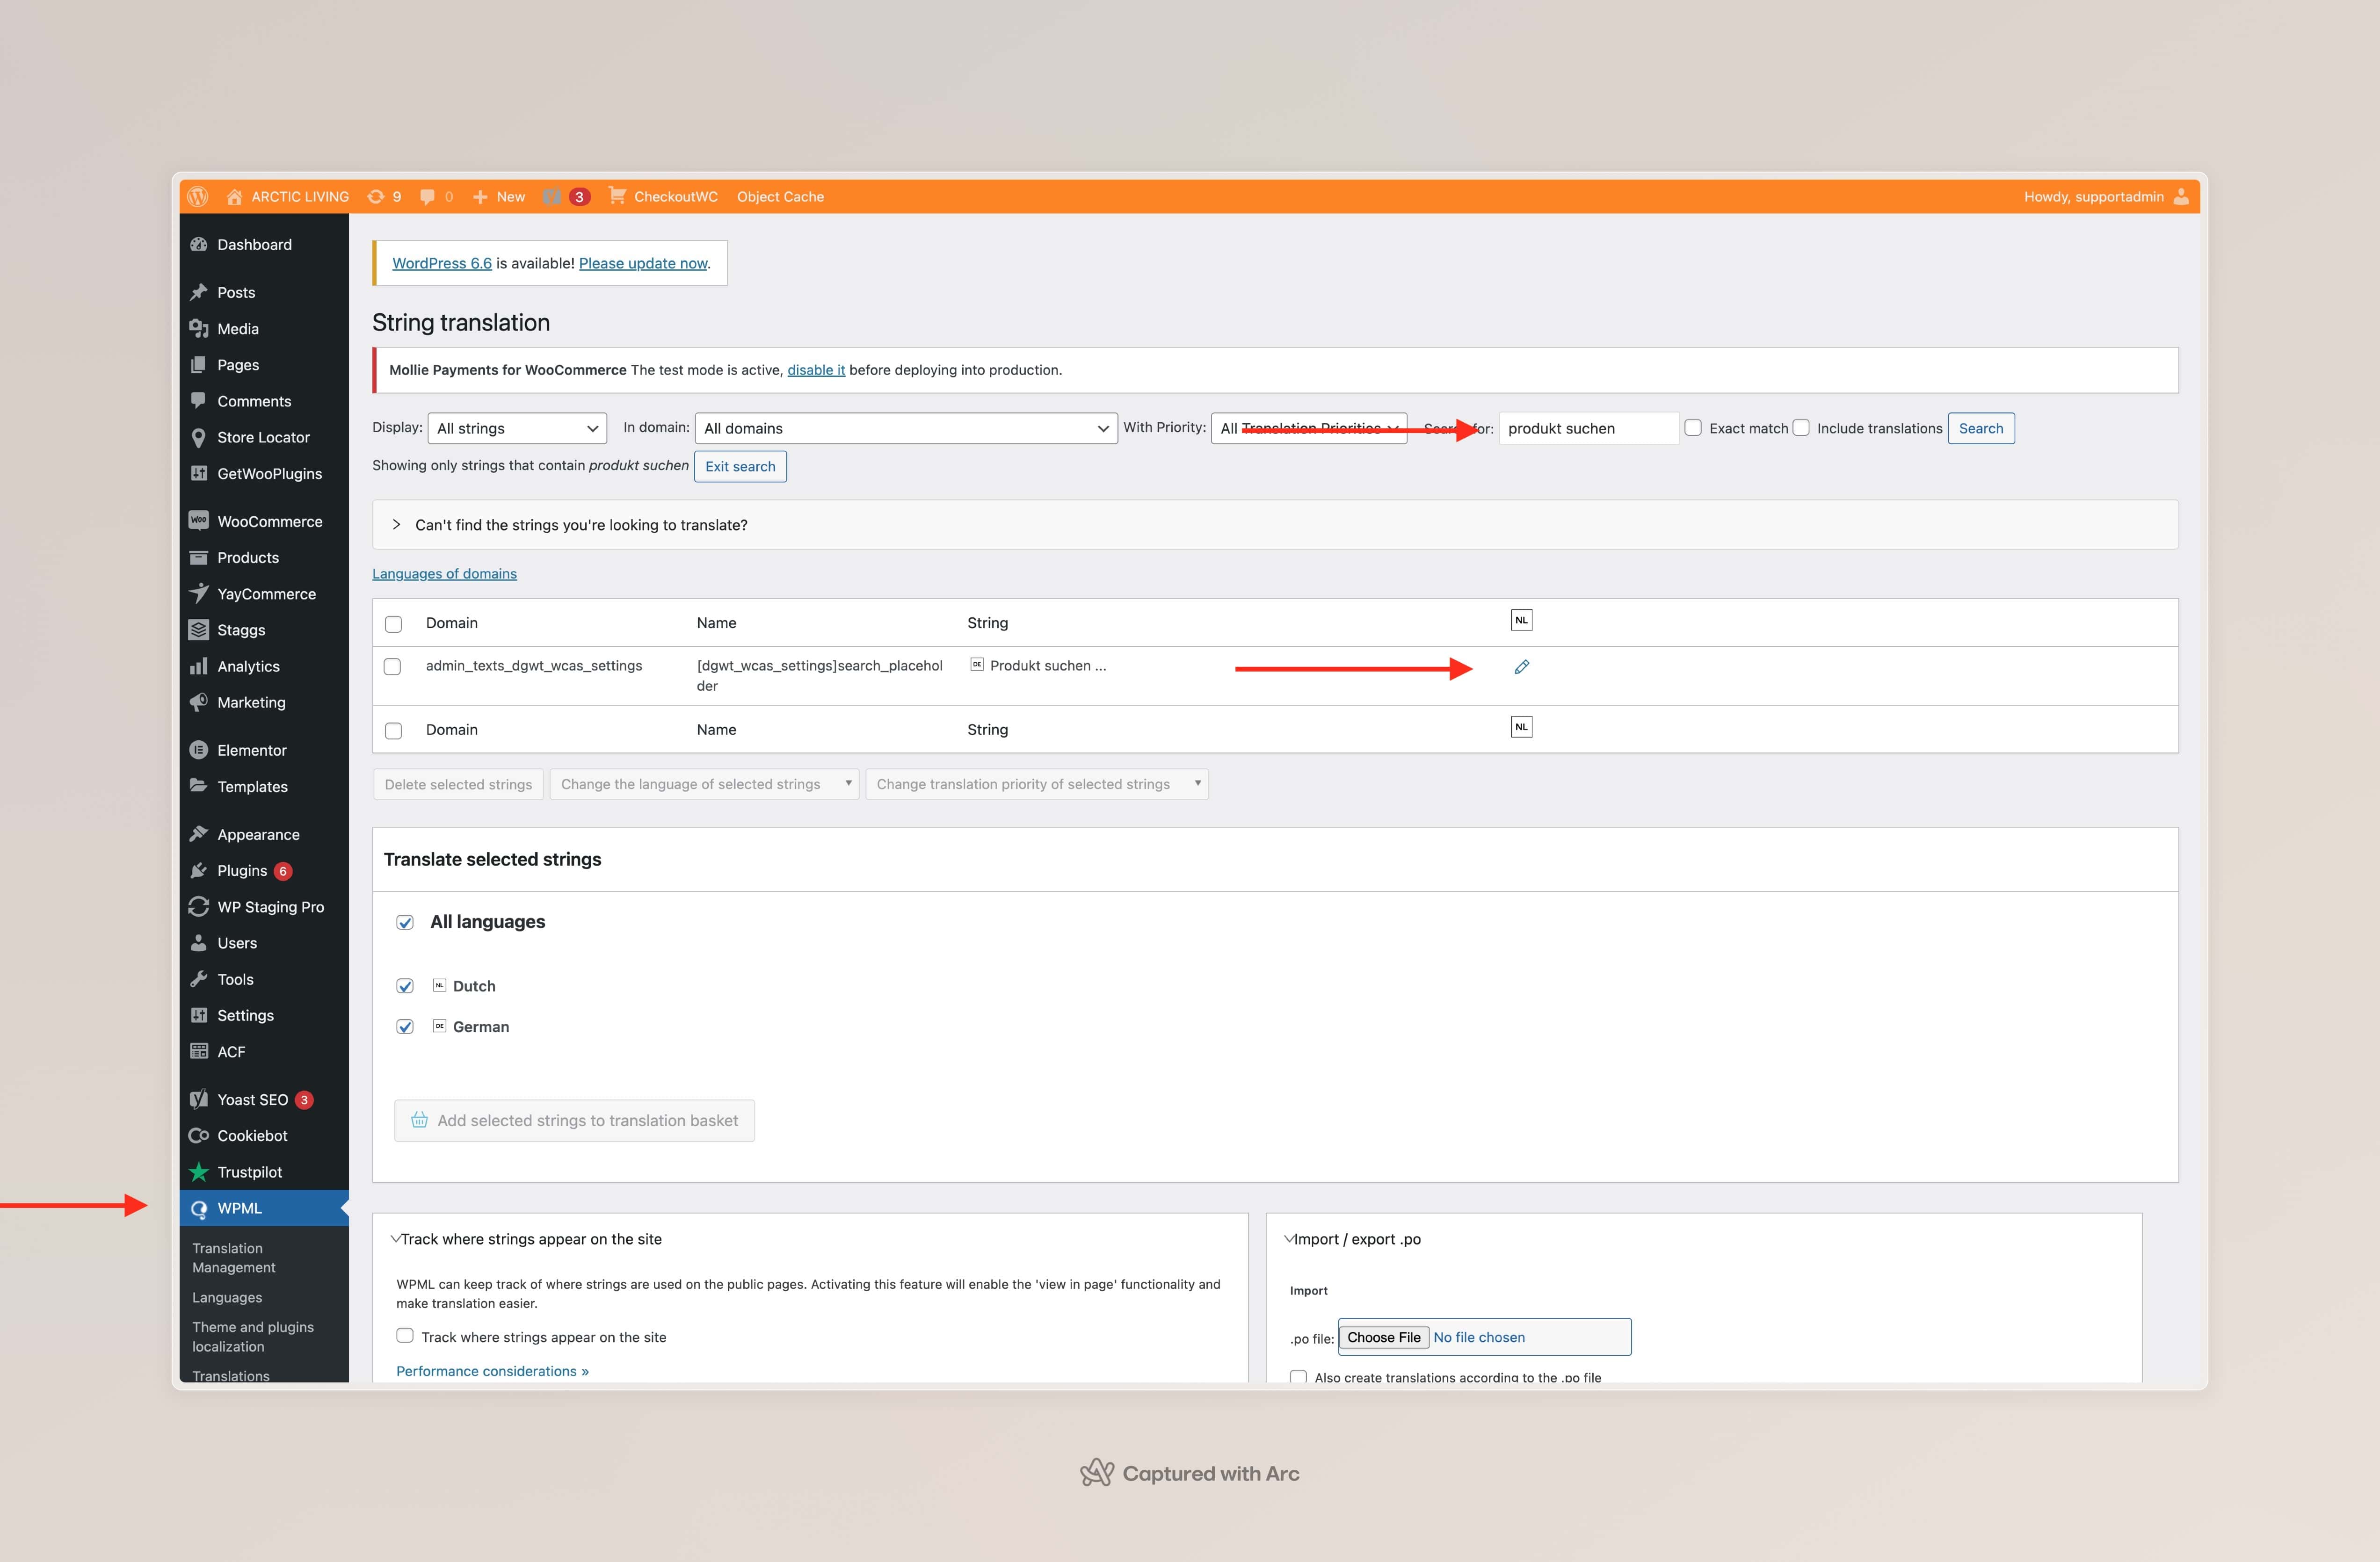The image size is (2380, 1562).
Task: Open the updates icon showing 9
Action: pos(376,197)
